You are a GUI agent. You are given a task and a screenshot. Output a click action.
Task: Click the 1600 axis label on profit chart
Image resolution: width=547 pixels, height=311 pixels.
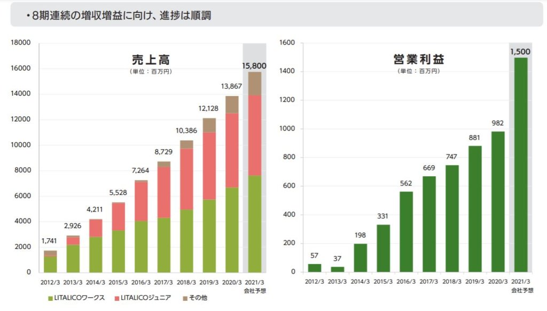coord(287,43)
